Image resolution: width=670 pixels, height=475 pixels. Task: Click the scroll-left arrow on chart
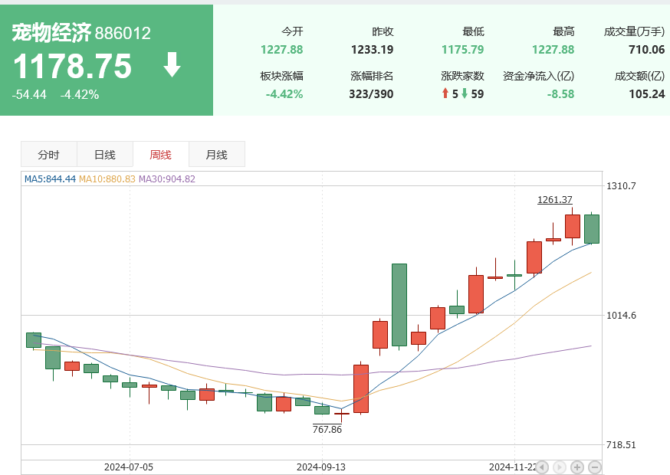[542, 467]
